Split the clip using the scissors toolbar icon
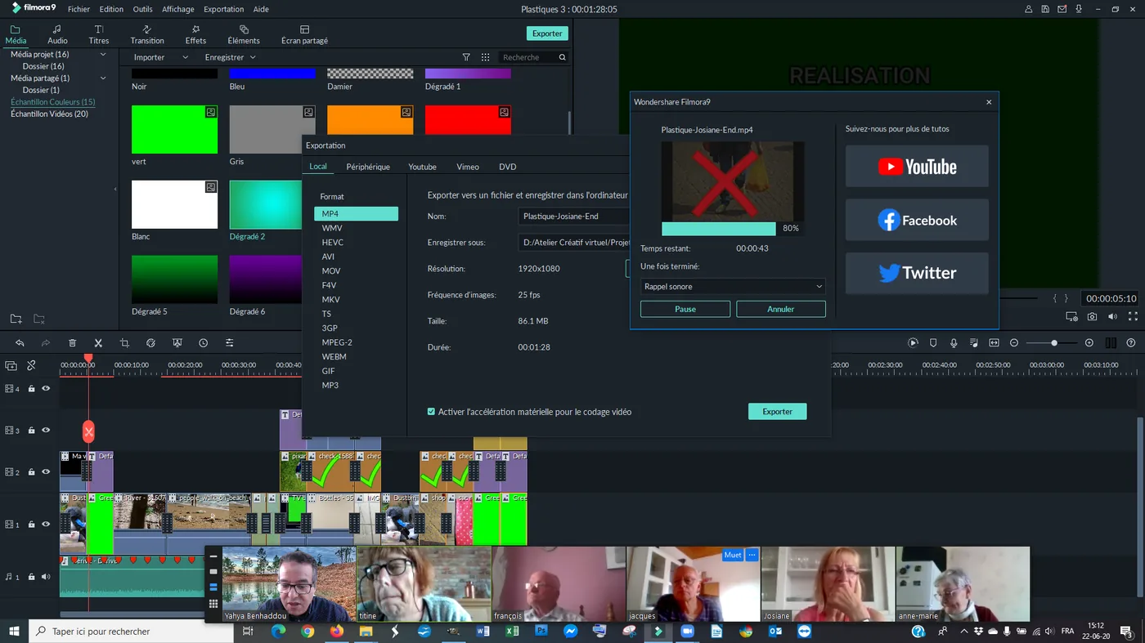 point(98,343)
